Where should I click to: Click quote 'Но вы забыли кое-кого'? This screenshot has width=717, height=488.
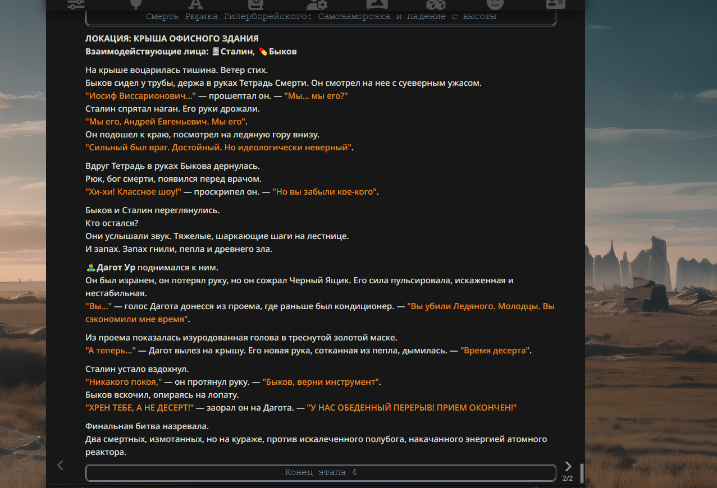click(325, 192)
